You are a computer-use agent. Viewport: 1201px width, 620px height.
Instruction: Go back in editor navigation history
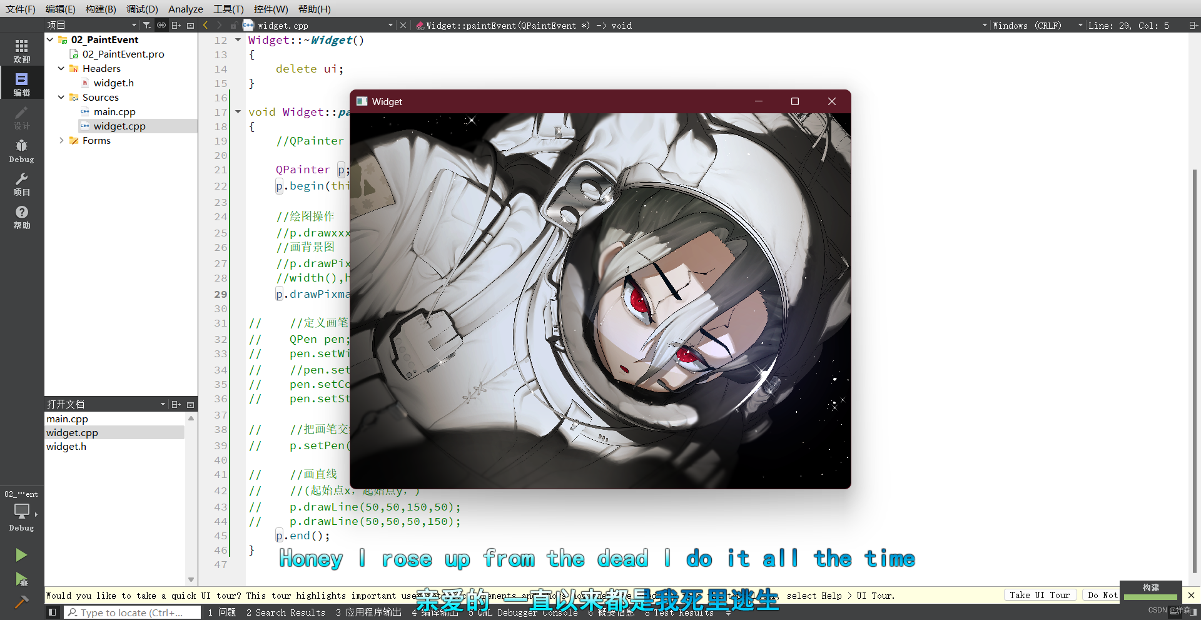point(206,25)
